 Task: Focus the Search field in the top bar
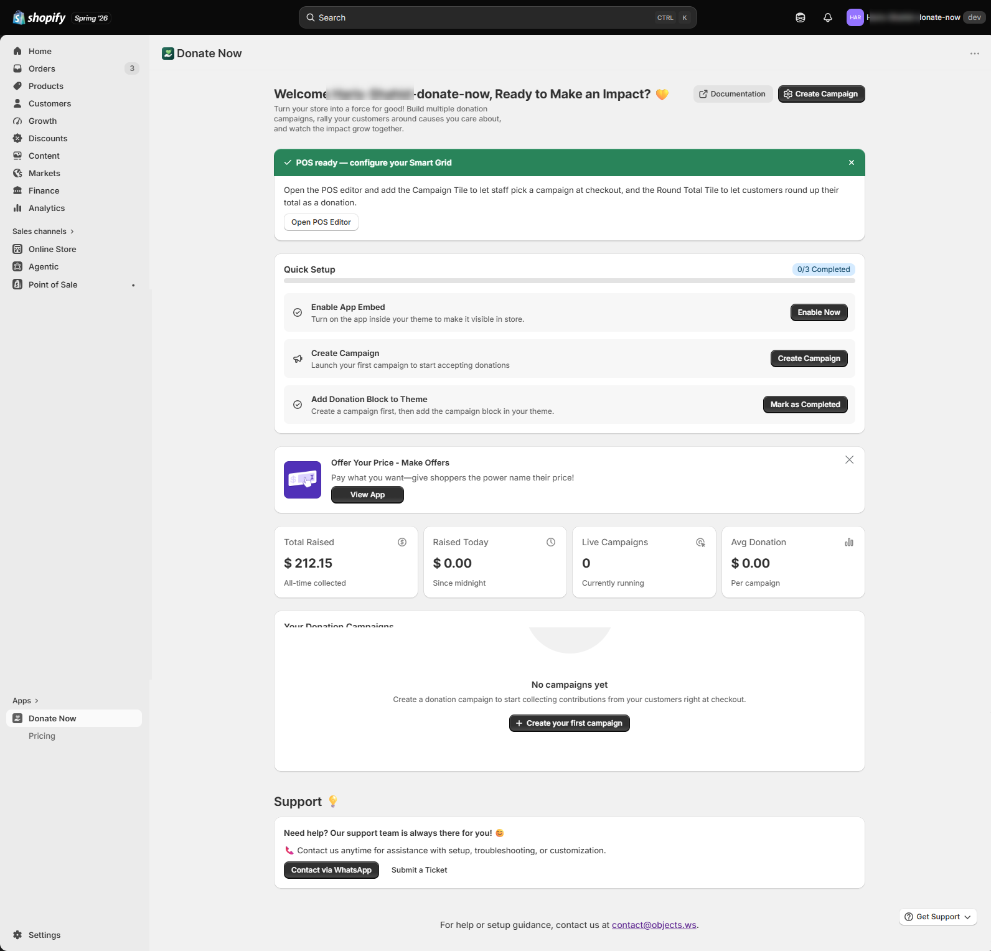coord(498,17)
